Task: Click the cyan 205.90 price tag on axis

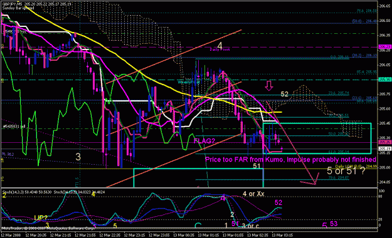Action: click(385, 80)
